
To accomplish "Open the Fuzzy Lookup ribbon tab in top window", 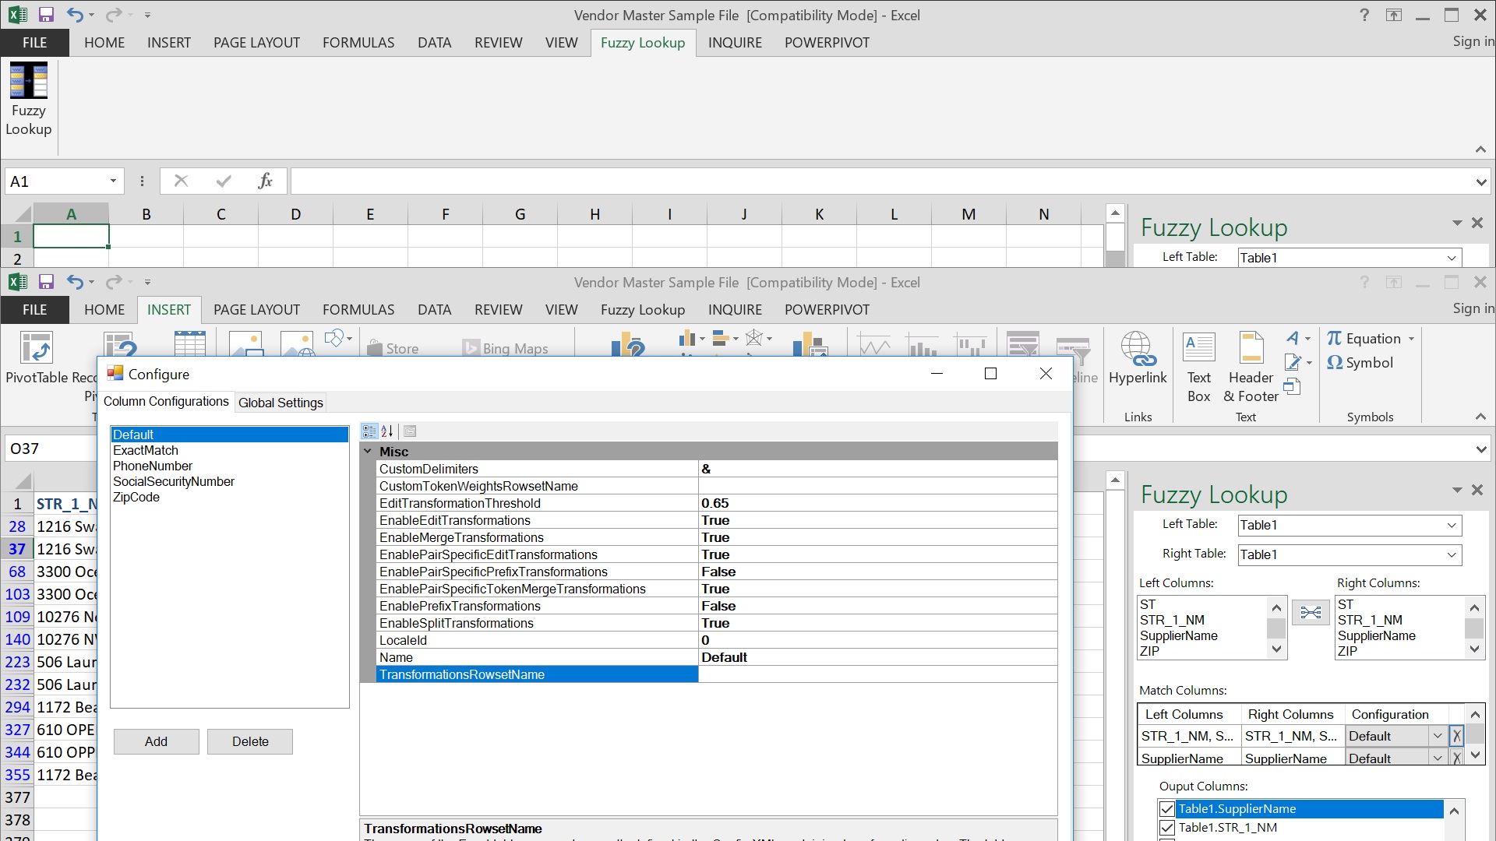I will point(643,43).
